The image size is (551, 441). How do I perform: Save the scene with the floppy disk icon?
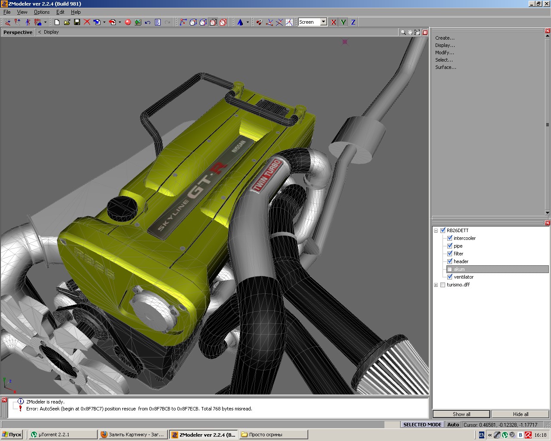(77, 22)
